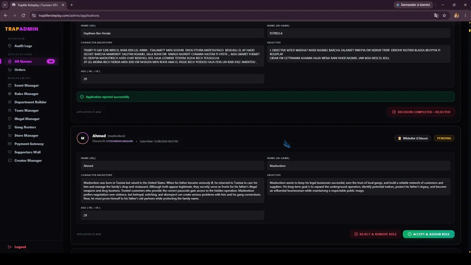Click the Pending status badge on Ahmed's application

(444, 138)
